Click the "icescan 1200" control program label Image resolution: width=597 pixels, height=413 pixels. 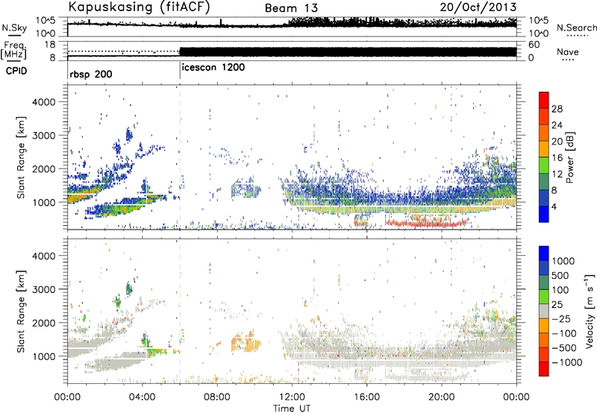[x=213, y=68]
